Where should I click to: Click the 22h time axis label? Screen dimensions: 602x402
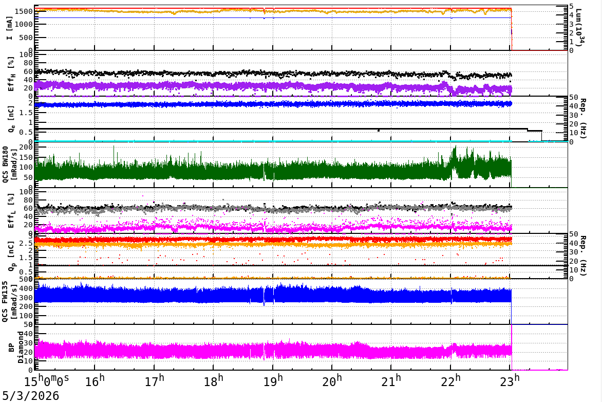coord(452,380)
